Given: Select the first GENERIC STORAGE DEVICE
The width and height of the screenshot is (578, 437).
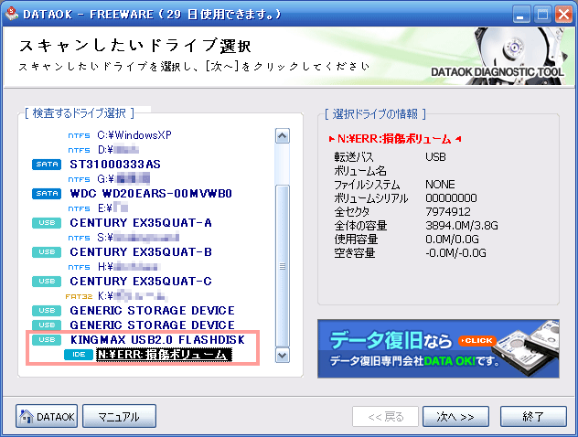Looking at the screenshot, I should click(152, 311).
